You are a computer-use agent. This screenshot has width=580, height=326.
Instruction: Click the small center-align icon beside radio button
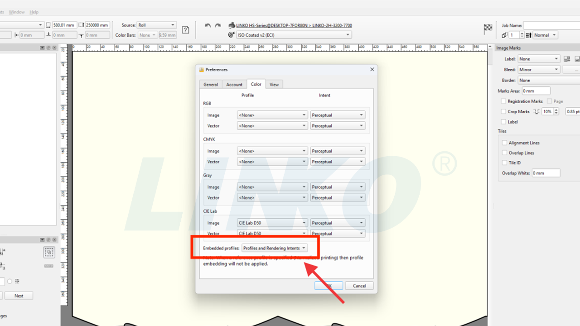[x=17, y=281]
